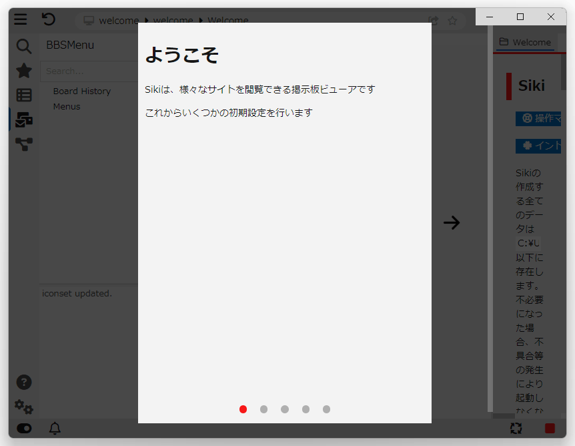This screenshot has width=575, height=446.
Task: Toggle the switch in bottom status bar
Action: 24,429
